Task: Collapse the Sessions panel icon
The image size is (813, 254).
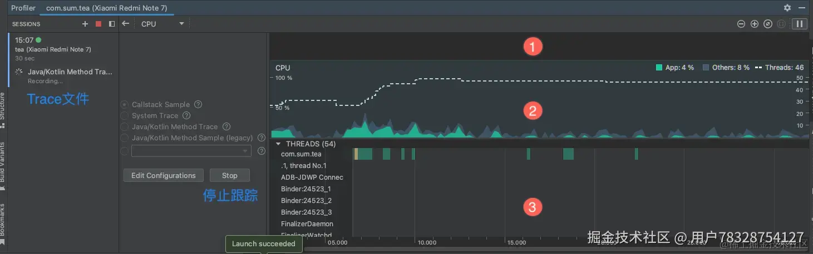Action: (112, 24)
